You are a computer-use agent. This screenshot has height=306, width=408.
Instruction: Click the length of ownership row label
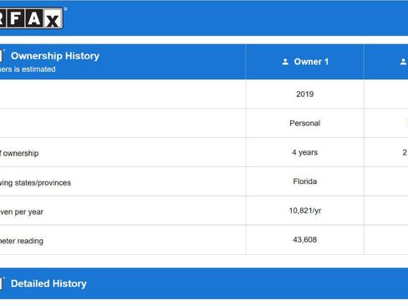tap(19, 153)
